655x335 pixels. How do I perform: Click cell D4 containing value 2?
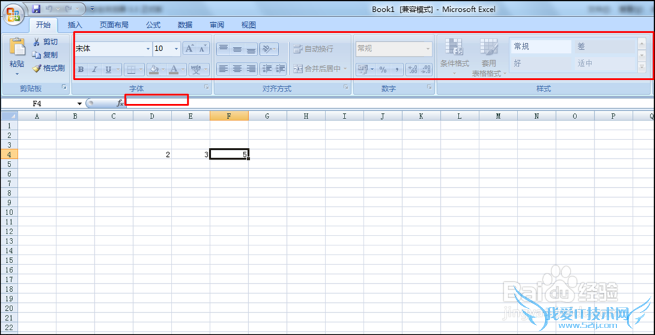click(152, 154)
